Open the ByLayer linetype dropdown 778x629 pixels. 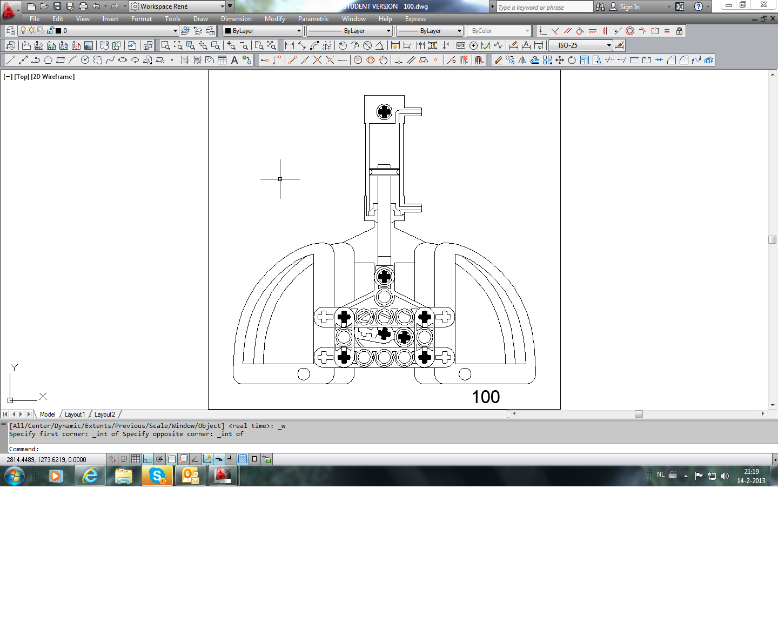pyautogui.click(x=349, y=31)
